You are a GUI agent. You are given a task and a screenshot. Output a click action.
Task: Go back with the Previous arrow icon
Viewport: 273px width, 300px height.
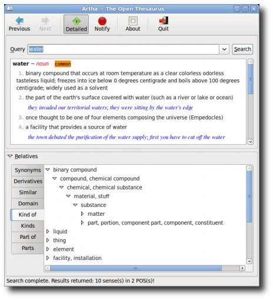click(x=19, y=21)
